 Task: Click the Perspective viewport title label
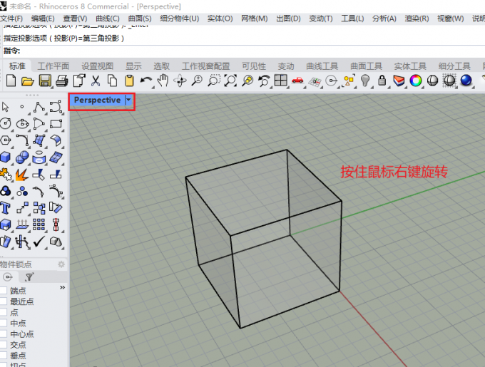pos(97,100)
